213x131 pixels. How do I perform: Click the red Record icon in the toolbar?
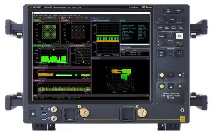[59, 18]
